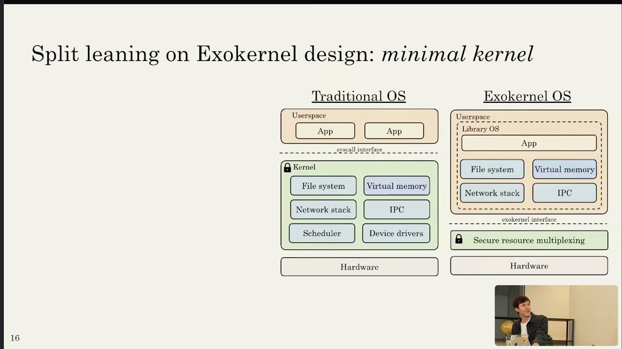The width and height of the screenshot is (622, 349).
Task: Click the "Exokernel OS" heading
Action: pos(527,96)
